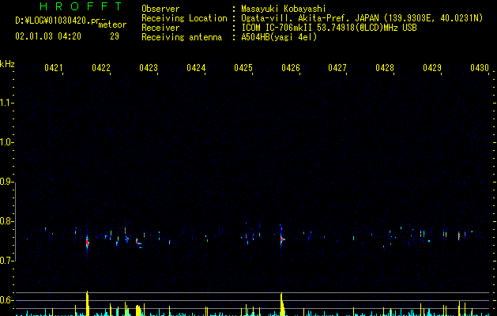497x316 pixels.
Task: Click the 1.1 kHz frequency label
Action: [7, 103]
